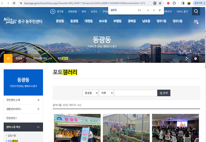Click the Nice Junggu site logo
Screen dimensions: 206x142
[x=23, y=21]
